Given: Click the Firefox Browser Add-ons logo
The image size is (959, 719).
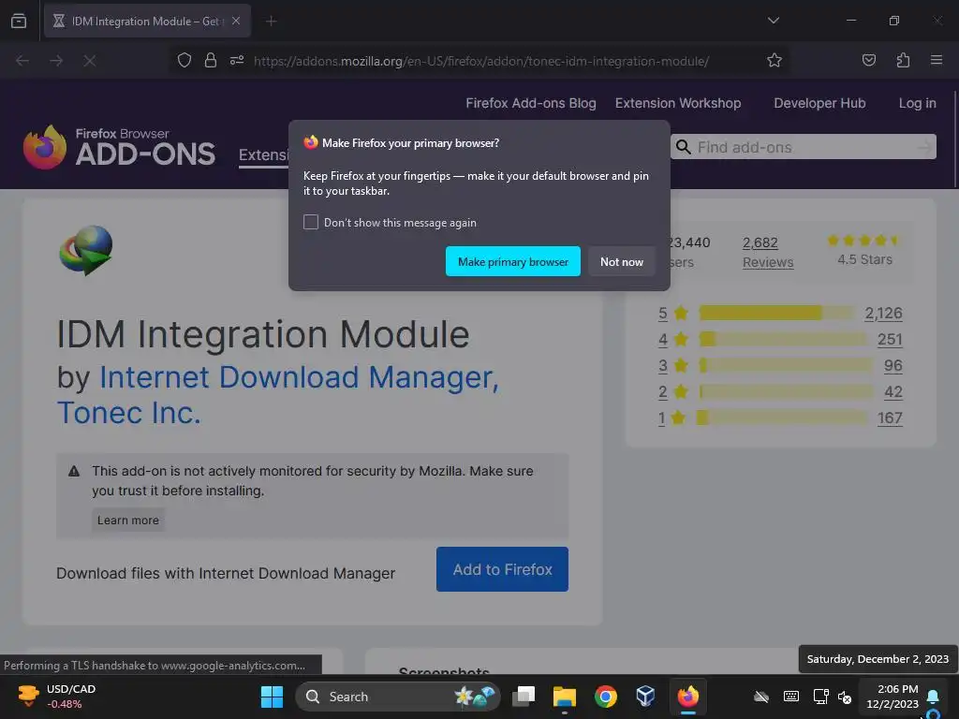Looking at the screenshot, I should pyautogui.click(x=119, y=147).
